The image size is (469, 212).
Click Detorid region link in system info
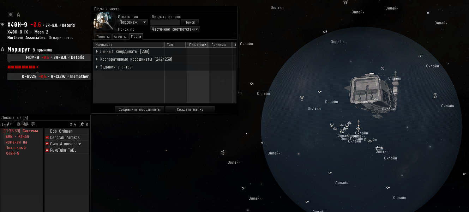pyautogui.click(x=68, y=25)
